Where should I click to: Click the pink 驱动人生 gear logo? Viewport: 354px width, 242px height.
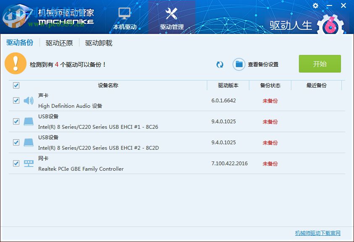(332, 23)
